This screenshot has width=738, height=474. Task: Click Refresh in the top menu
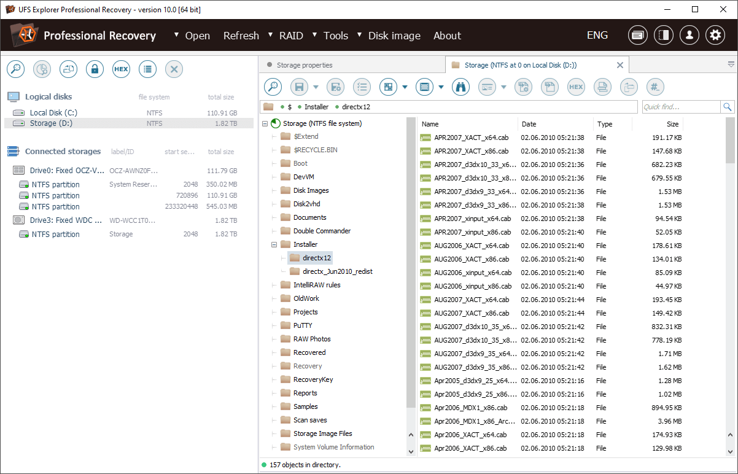[x=241, y=36]
